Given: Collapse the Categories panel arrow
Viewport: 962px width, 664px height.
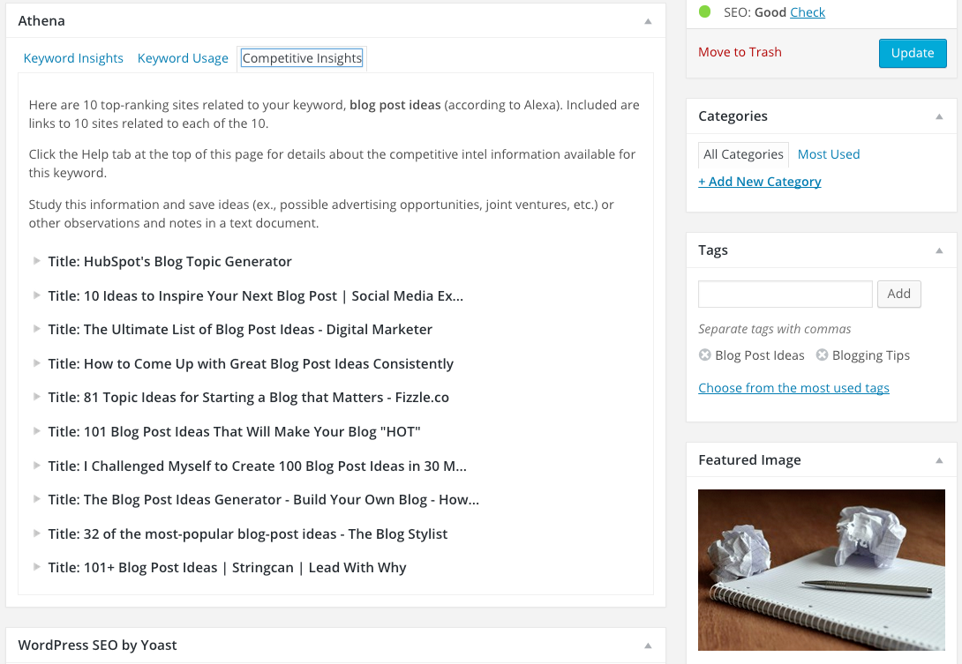Looking at the screenshot, I should click(939, 116).
